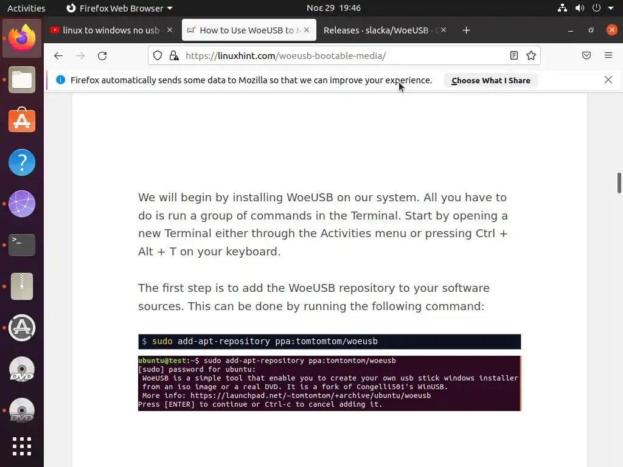
Task: Dismiss the Mozilla data notification bar
Action: click(608, 80)
